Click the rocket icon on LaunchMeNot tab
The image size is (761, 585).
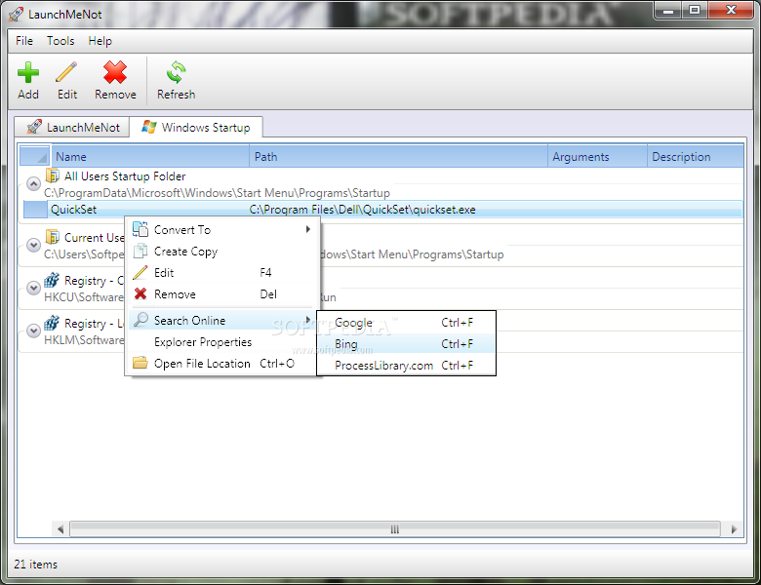click(x=34, y=127)
